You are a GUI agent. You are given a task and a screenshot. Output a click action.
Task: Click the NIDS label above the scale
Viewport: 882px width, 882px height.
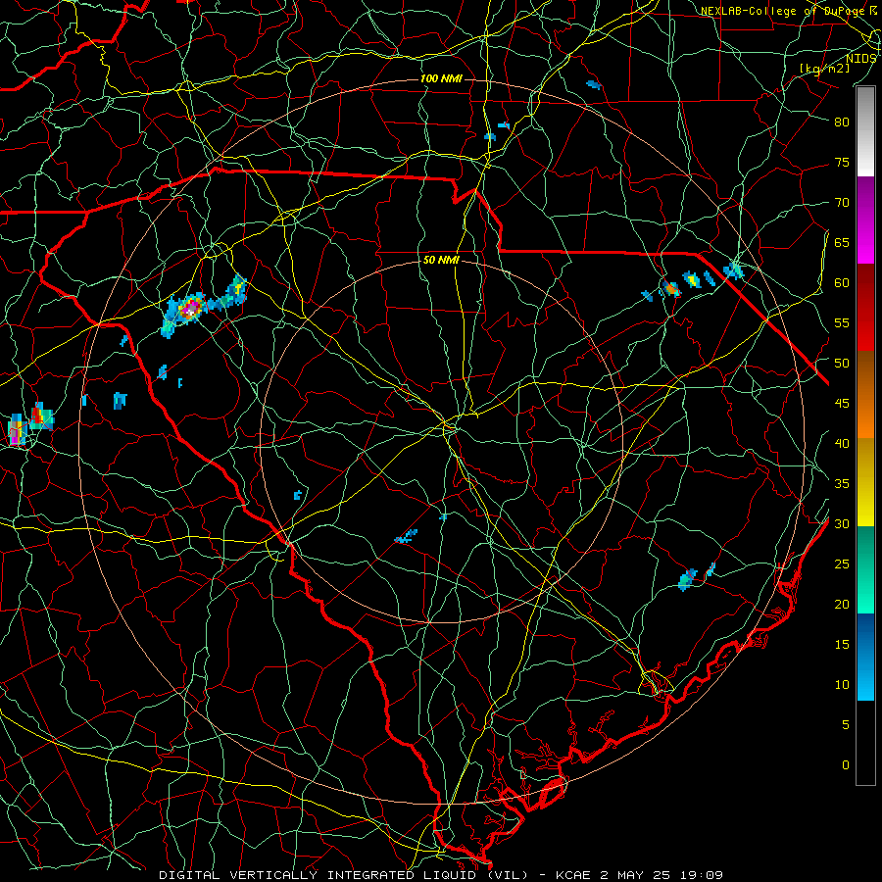pos(861,59)
